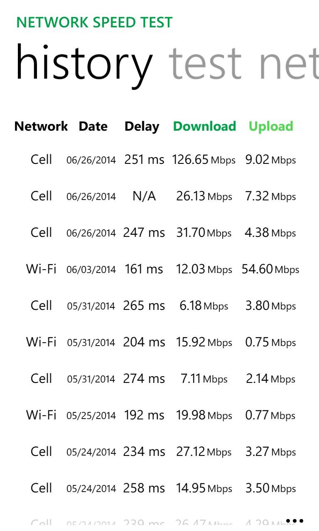319x531 pixels.
Task: Select the Wi-Fi result dated 06/03/2014
Action: [x=91, y=270]
